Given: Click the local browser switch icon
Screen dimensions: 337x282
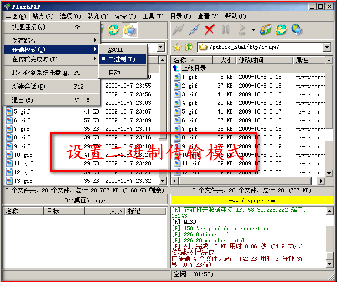Looking at the screenshot, I should (x=129, y=30).
